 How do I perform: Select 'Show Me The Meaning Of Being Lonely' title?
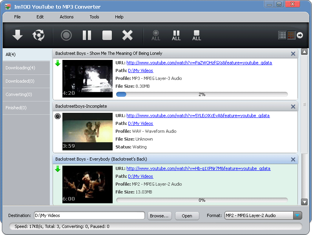pyautogui.click(x=109, y=53)
